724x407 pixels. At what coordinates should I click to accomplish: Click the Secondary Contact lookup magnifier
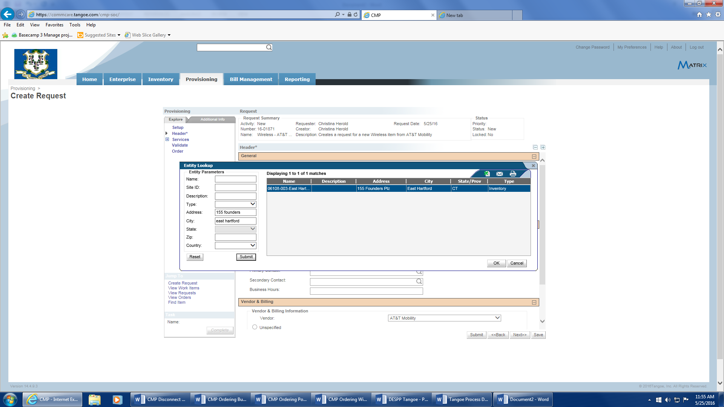[x=419, y=281]
